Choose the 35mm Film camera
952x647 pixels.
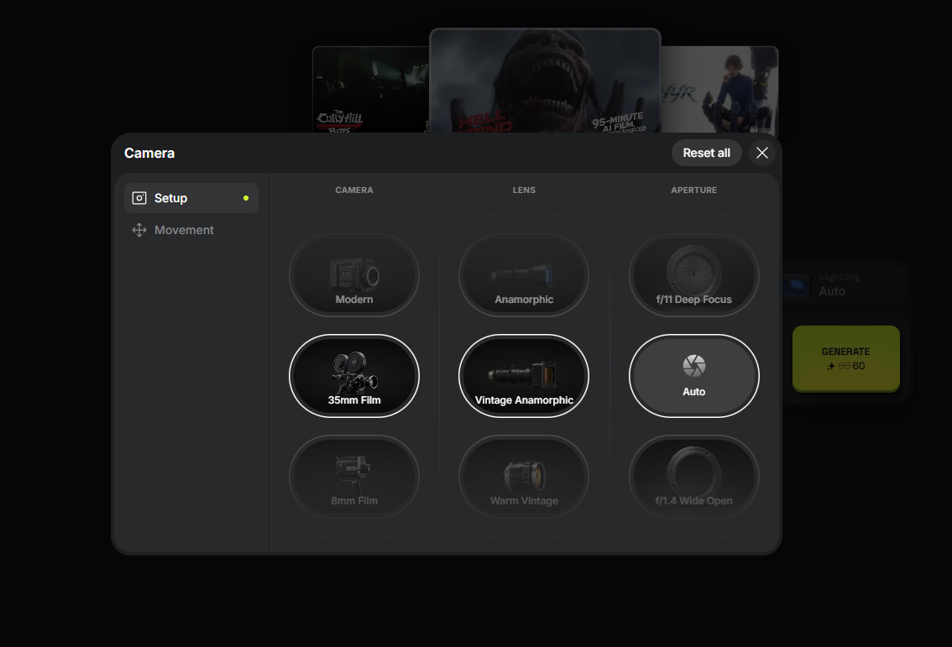354,376
